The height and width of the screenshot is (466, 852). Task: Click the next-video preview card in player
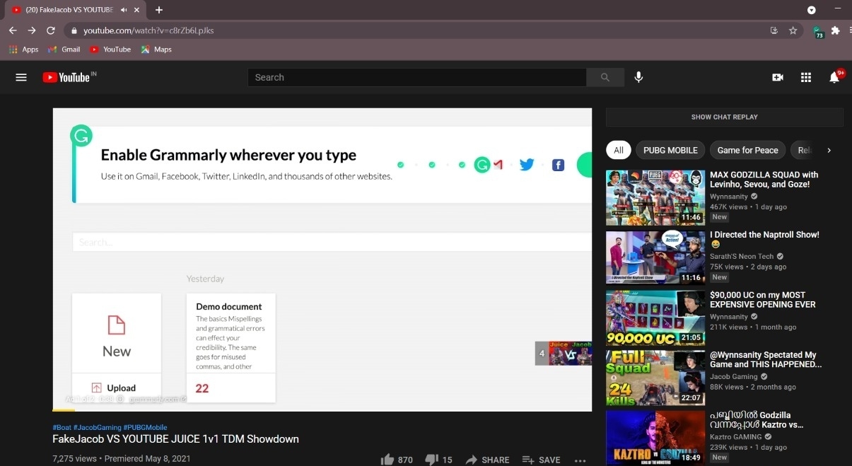pyautogui.click(x=564, y=353)
